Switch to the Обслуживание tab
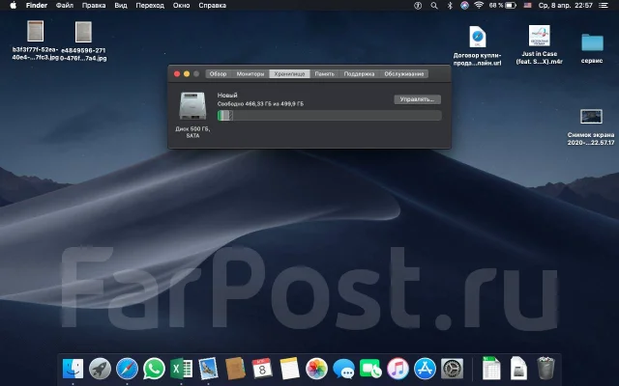The width and height of the screenshot is (619, 386). (x=404, y=73)
